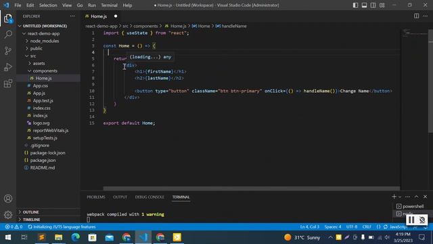Open the Edit menu
Viewport: 433px width, 244px height.
pos(30,5)
